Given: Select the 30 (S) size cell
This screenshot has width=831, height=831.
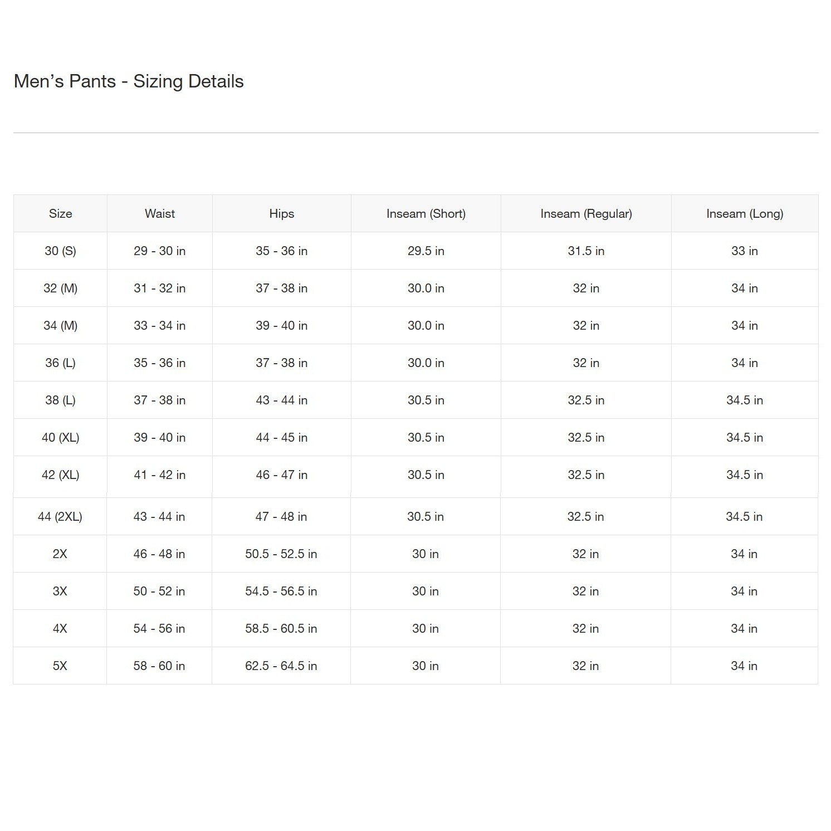Looking at the screenshot, I should click(60, 251).
